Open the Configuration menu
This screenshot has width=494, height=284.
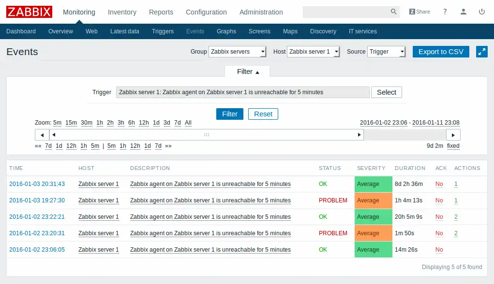coord(206,12)
